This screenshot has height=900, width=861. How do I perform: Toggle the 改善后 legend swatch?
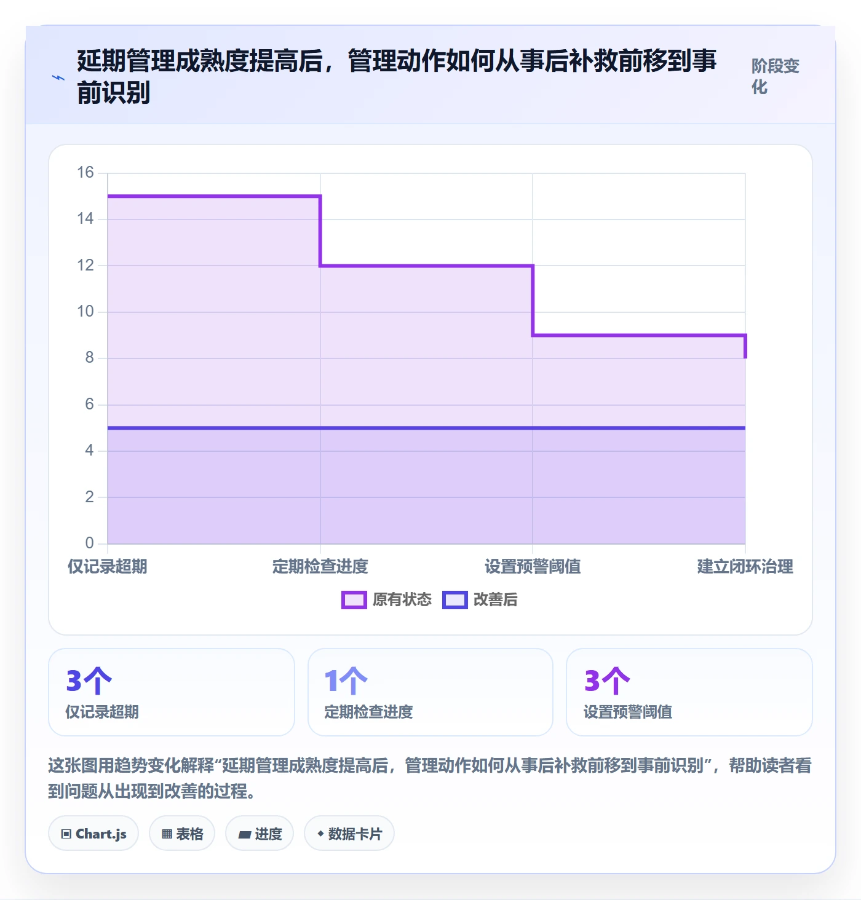point(455,600)
